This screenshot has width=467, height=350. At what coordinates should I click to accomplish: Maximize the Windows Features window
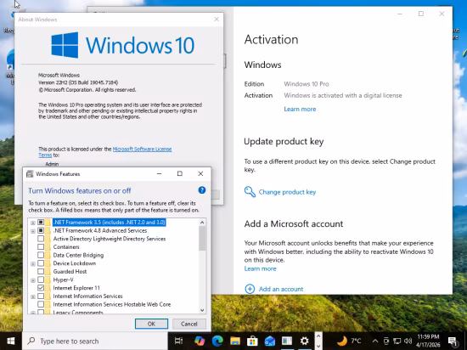point(180,173)
